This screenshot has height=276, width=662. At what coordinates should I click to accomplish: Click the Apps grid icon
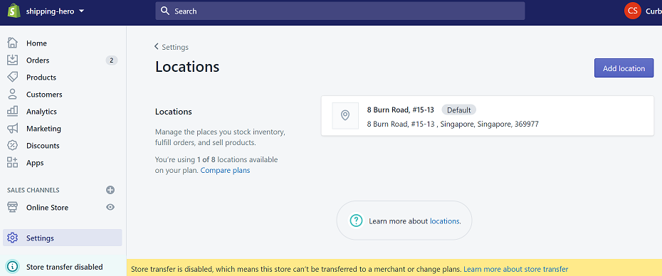(13, 162)
